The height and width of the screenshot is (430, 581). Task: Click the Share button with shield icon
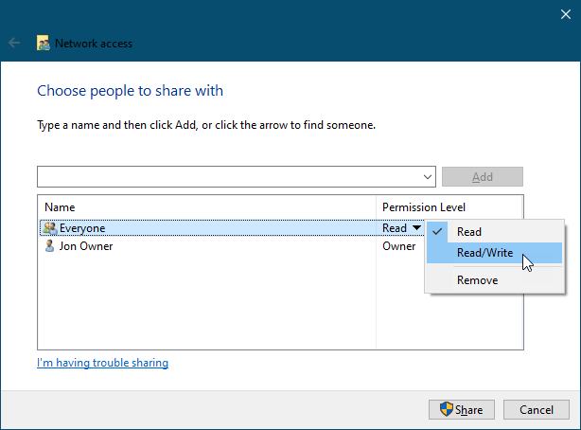point(461,410)
